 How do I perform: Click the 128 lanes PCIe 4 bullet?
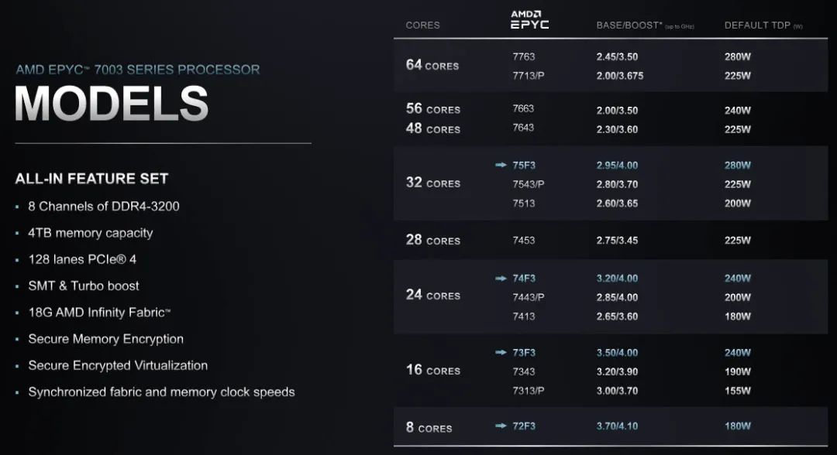click(82, 259)
